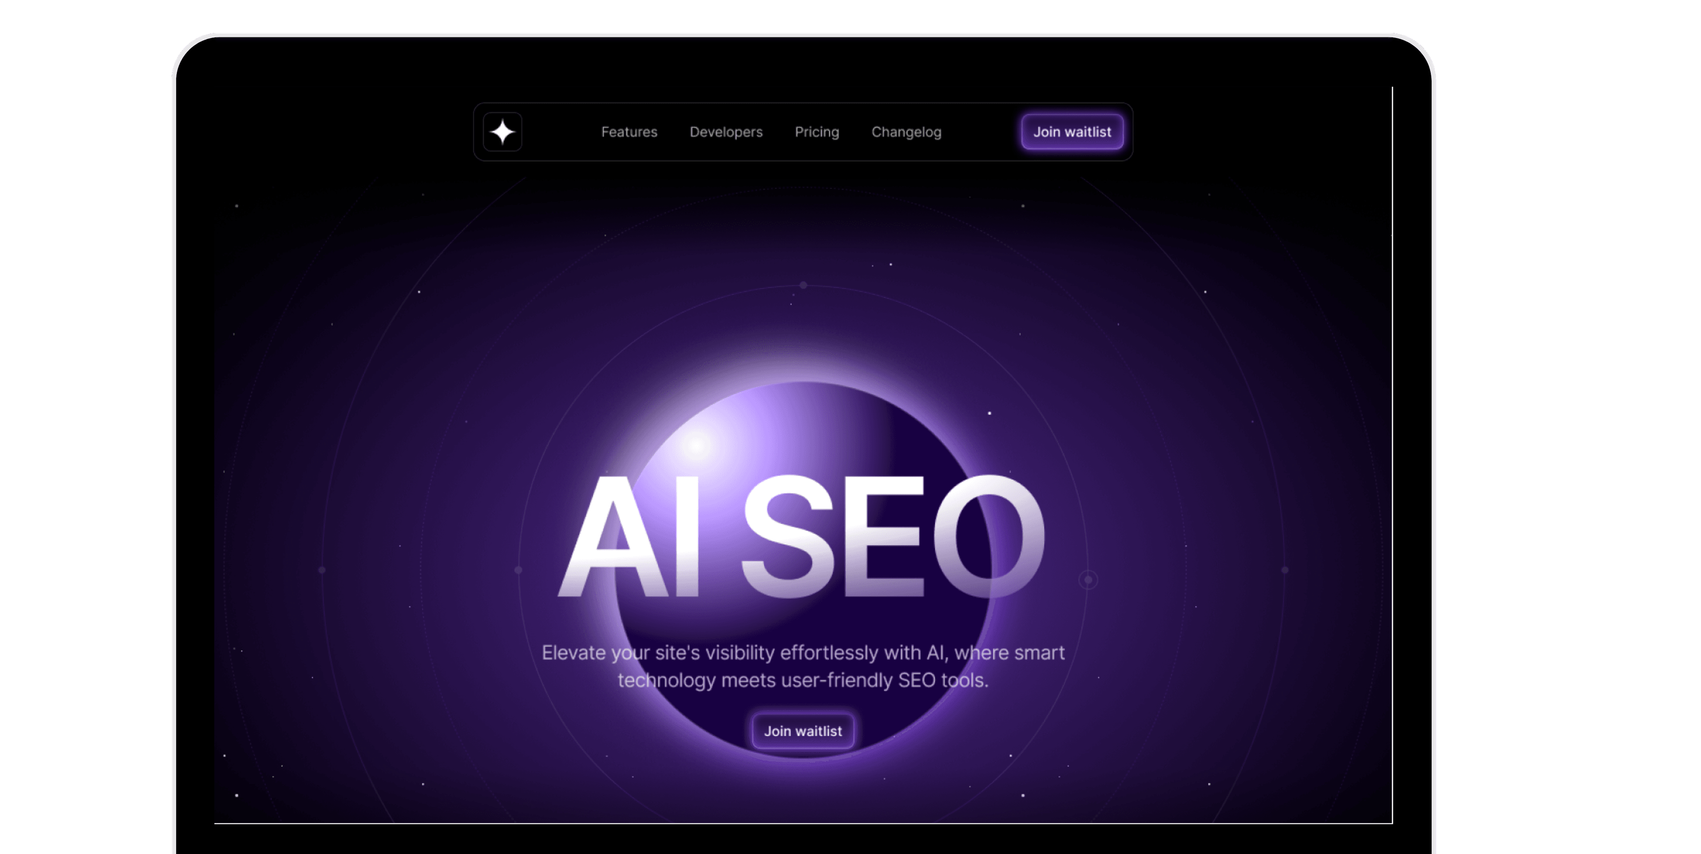The image size is (1701, 854).
Task: Click the star logo icon in the navbar
Action: coord(502,132)
